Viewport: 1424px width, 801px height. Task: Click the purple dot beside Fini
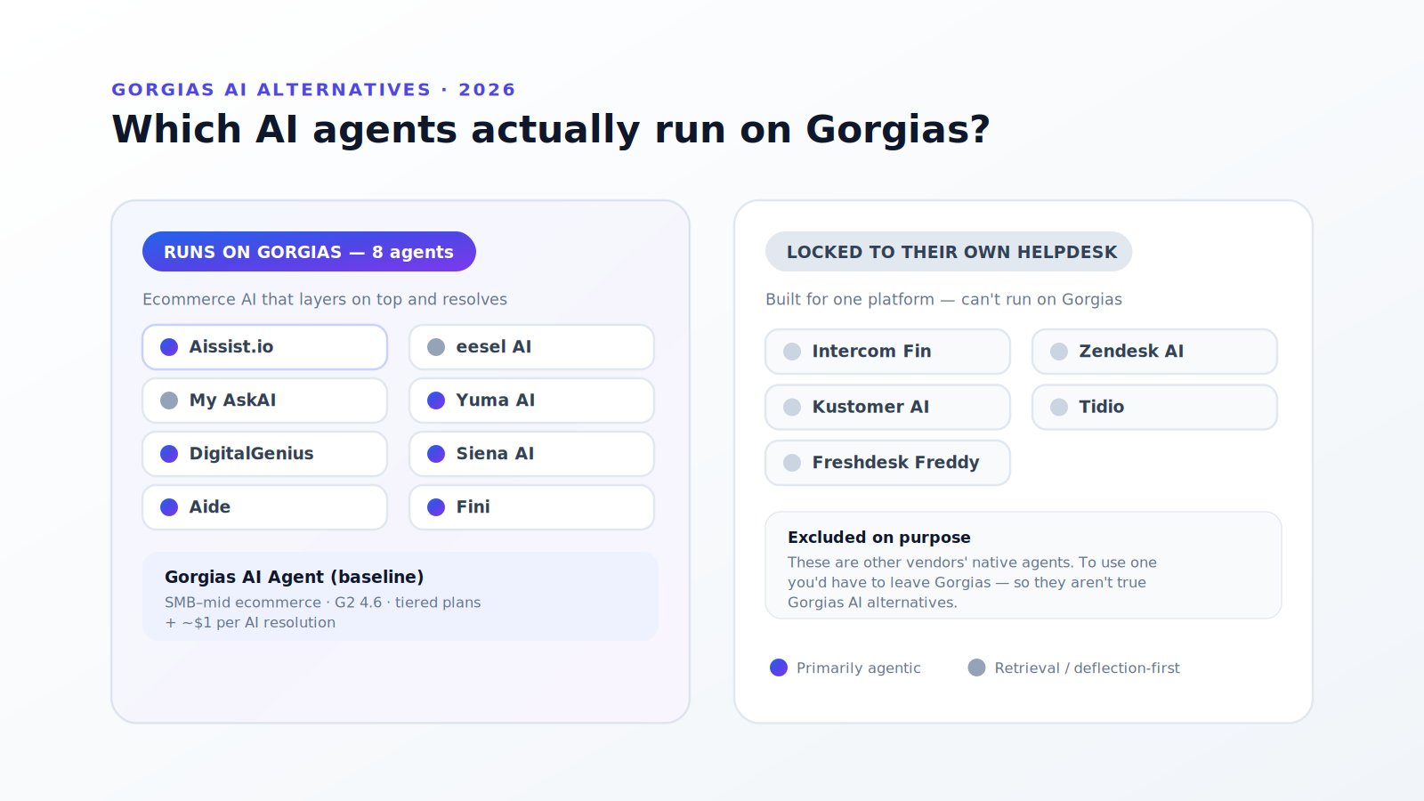click(x=436, y=507)
